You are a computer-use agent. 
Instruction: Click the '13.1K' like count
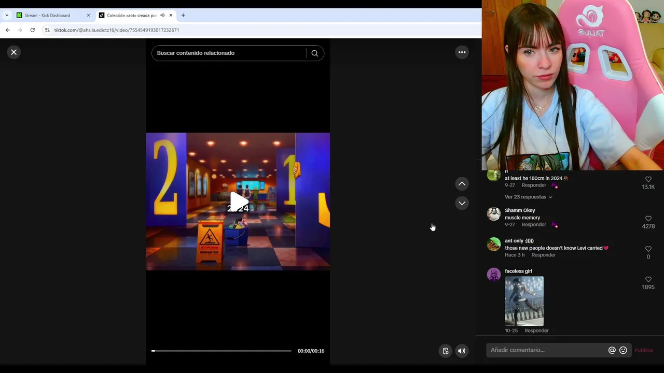coord(648,187)
